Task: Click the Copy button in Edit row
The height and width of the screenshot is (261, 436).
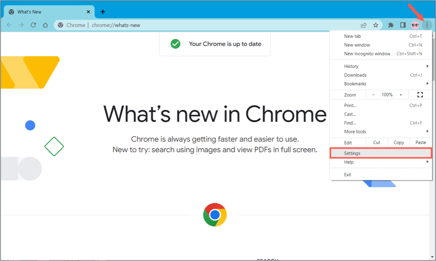Action: [399, 143]
